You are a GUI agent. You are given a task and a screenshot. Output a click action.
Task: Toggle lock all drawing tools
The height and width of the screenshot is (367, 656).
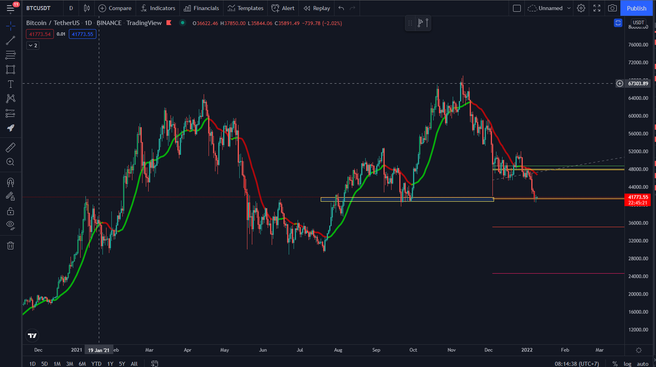click(x=10, y=211)
